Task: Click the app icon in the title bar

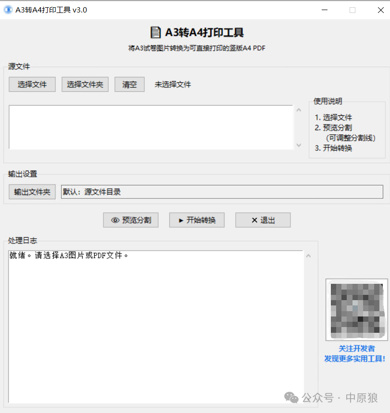Action: click(x=8, y=10)
